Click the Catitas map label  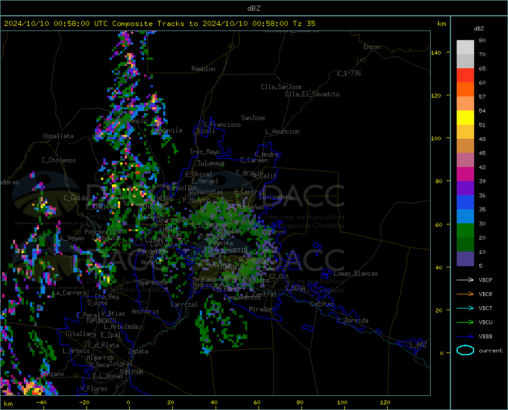point(322,304)
